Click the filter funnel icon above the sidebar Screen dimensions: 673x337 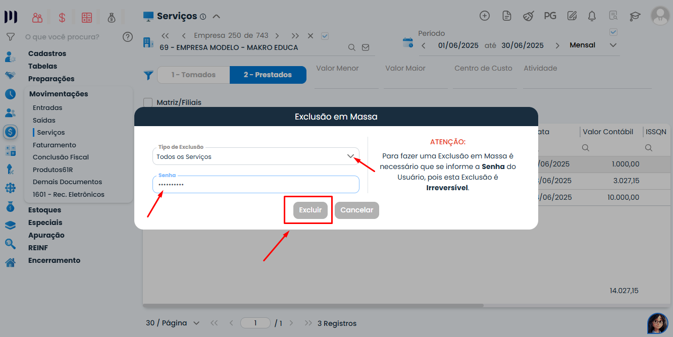click(x=10, y=36)
